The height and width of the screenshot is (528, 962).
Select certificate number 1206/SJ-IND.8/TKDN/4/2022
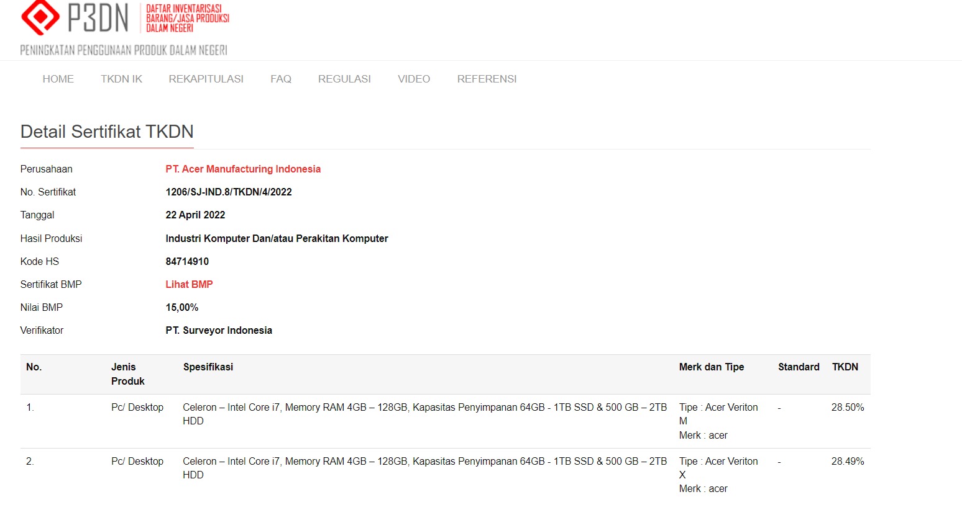pos(229,192)
